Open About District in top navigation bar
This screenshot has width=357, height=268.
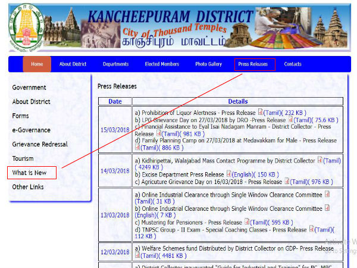(73, 64)
